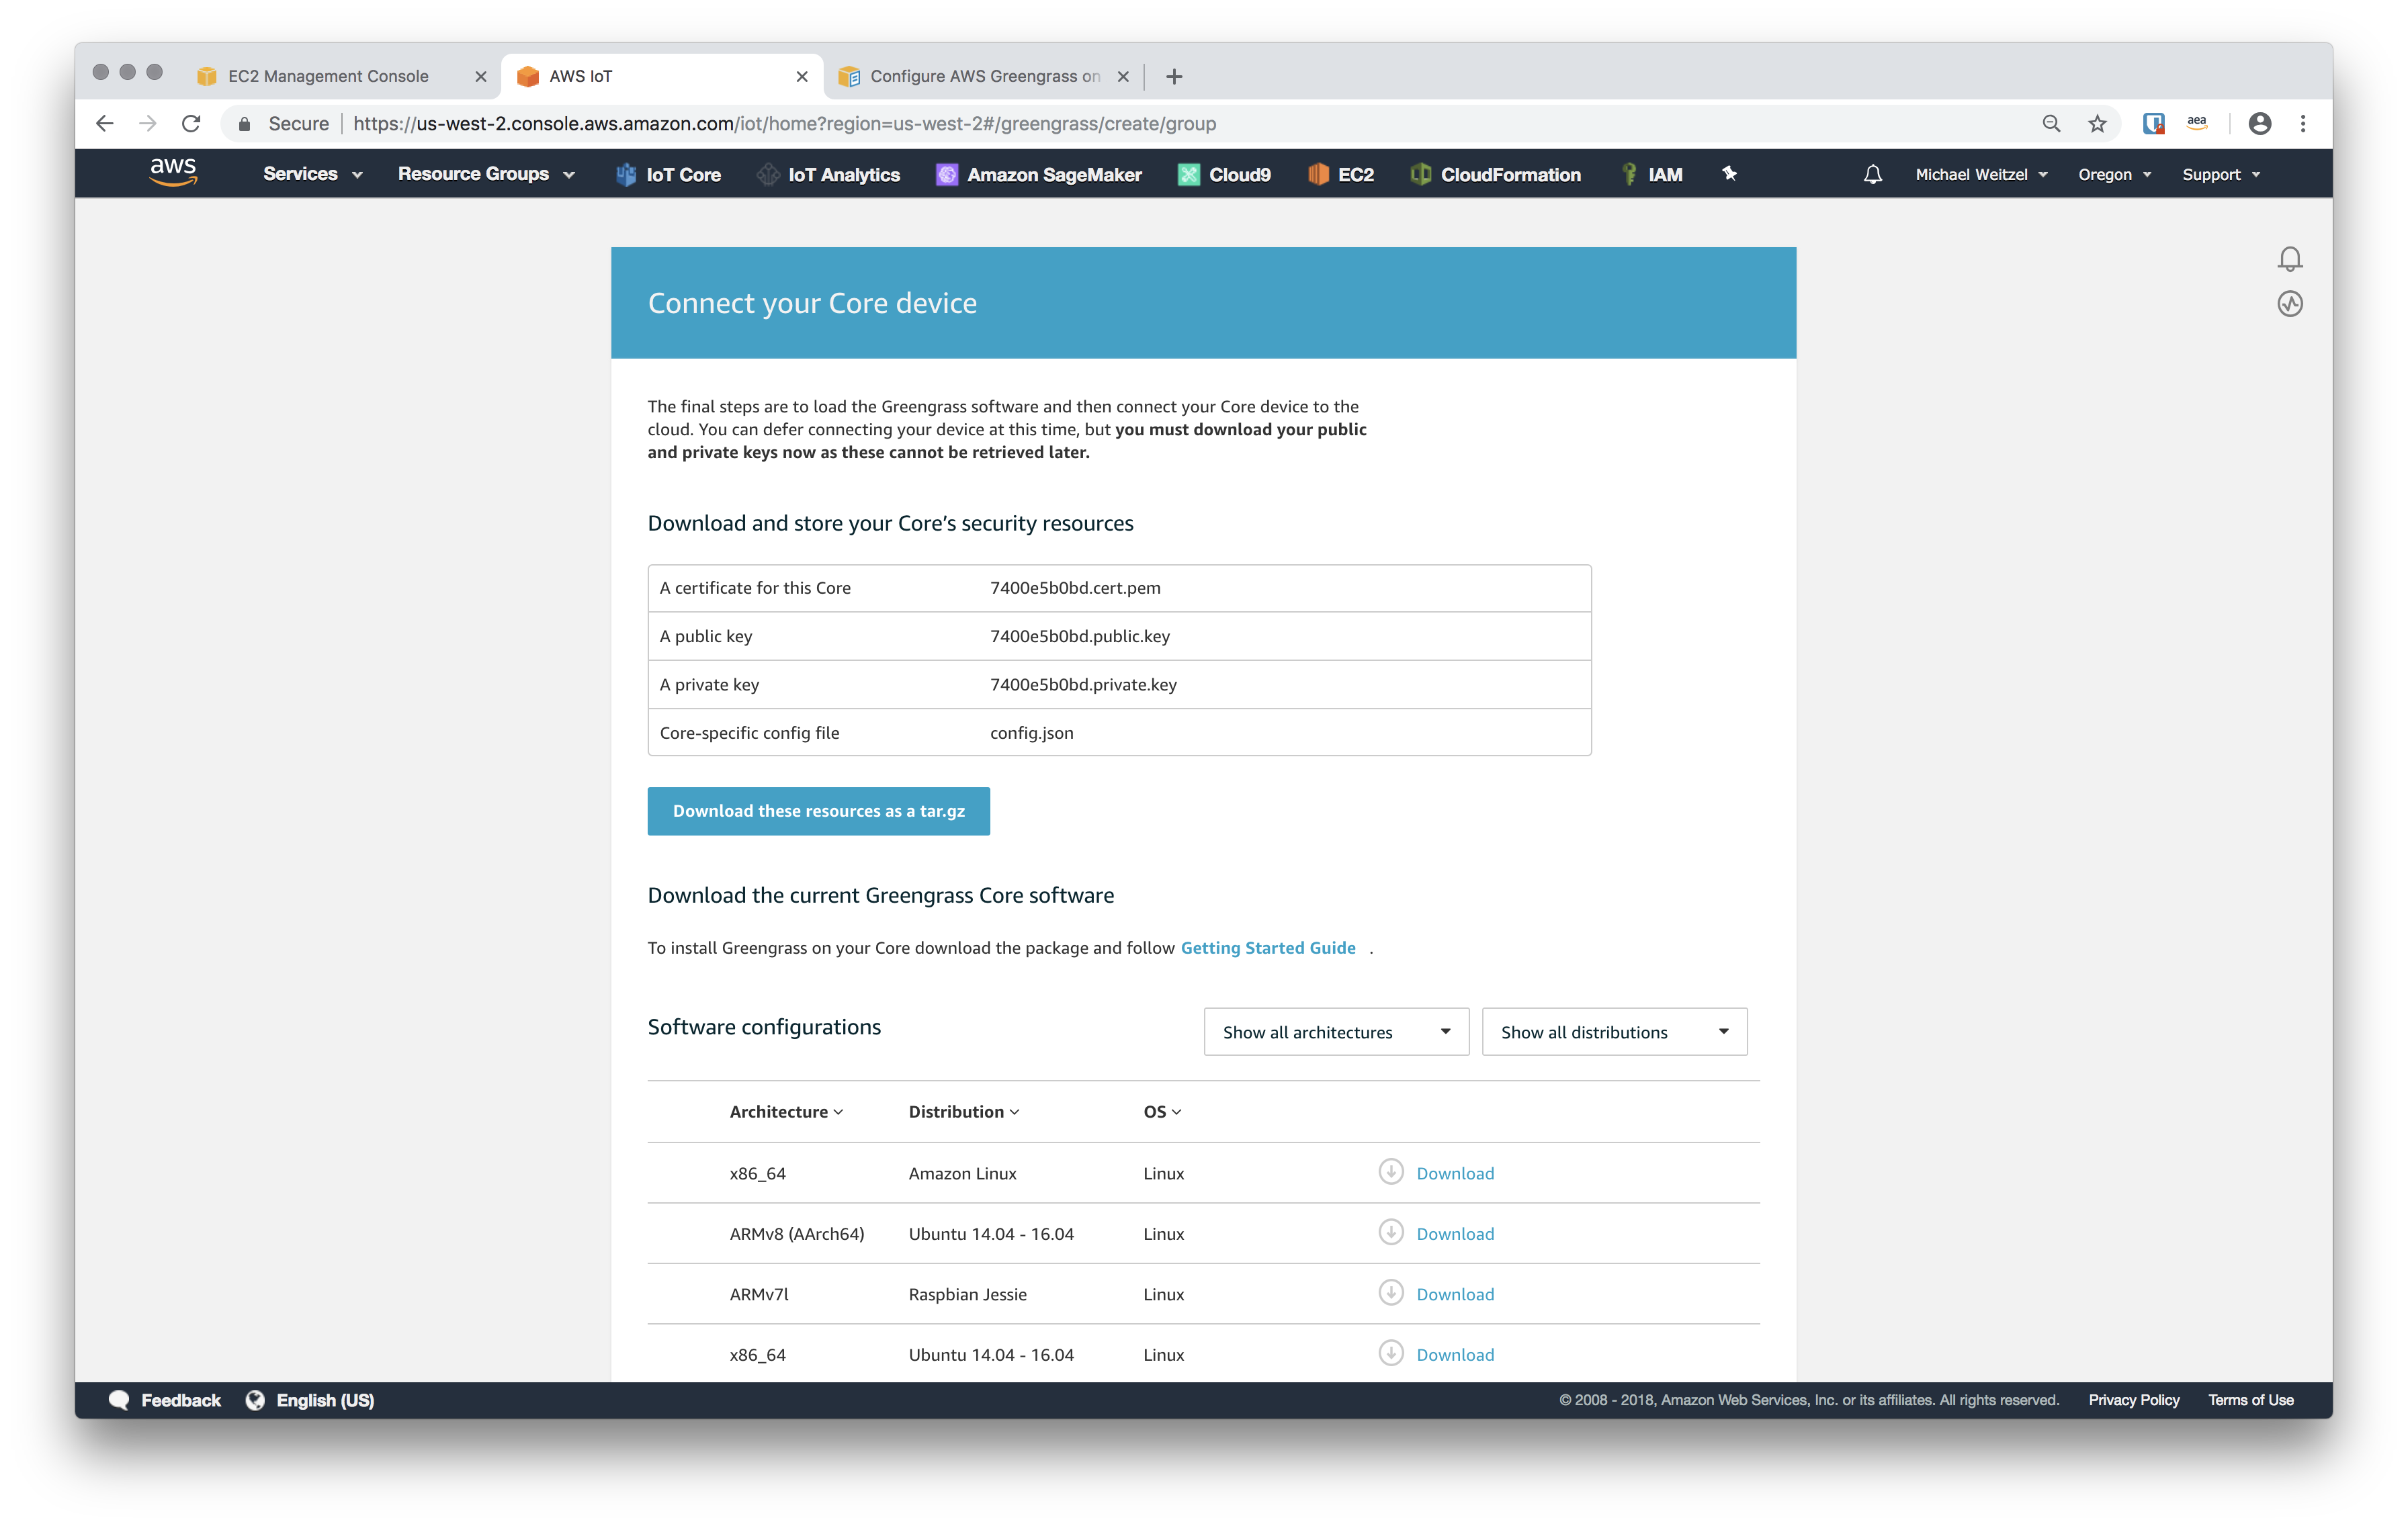Sort by OS column
The height and width of the screenshot is (1526, 2408).
pos(1162,1111)
